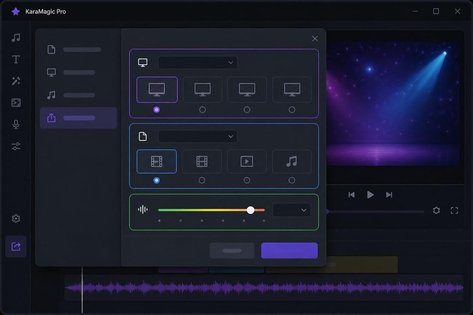Click the monitor icon in resolution section

pyautogui.click(x=143, y=63)
